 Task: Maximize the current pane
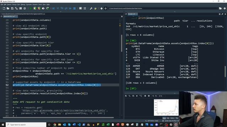pos(81,8)
